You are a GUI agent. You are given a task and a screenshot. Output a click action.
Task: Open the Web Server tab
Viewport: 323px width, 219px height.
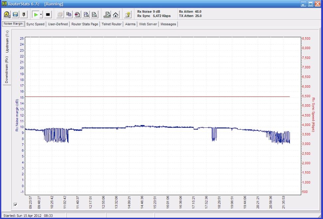[148, 24]
